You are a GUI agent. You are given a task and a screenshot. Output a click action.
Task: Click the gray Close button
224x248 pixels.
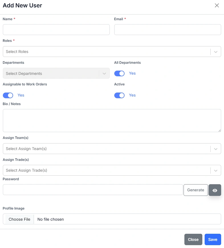193,239
